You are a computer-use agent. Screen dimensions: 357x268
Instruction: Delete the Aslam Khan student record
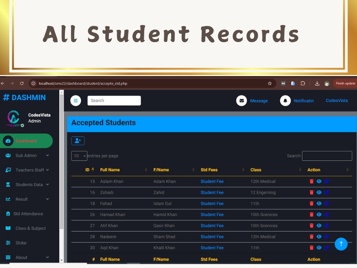[311, 182]
